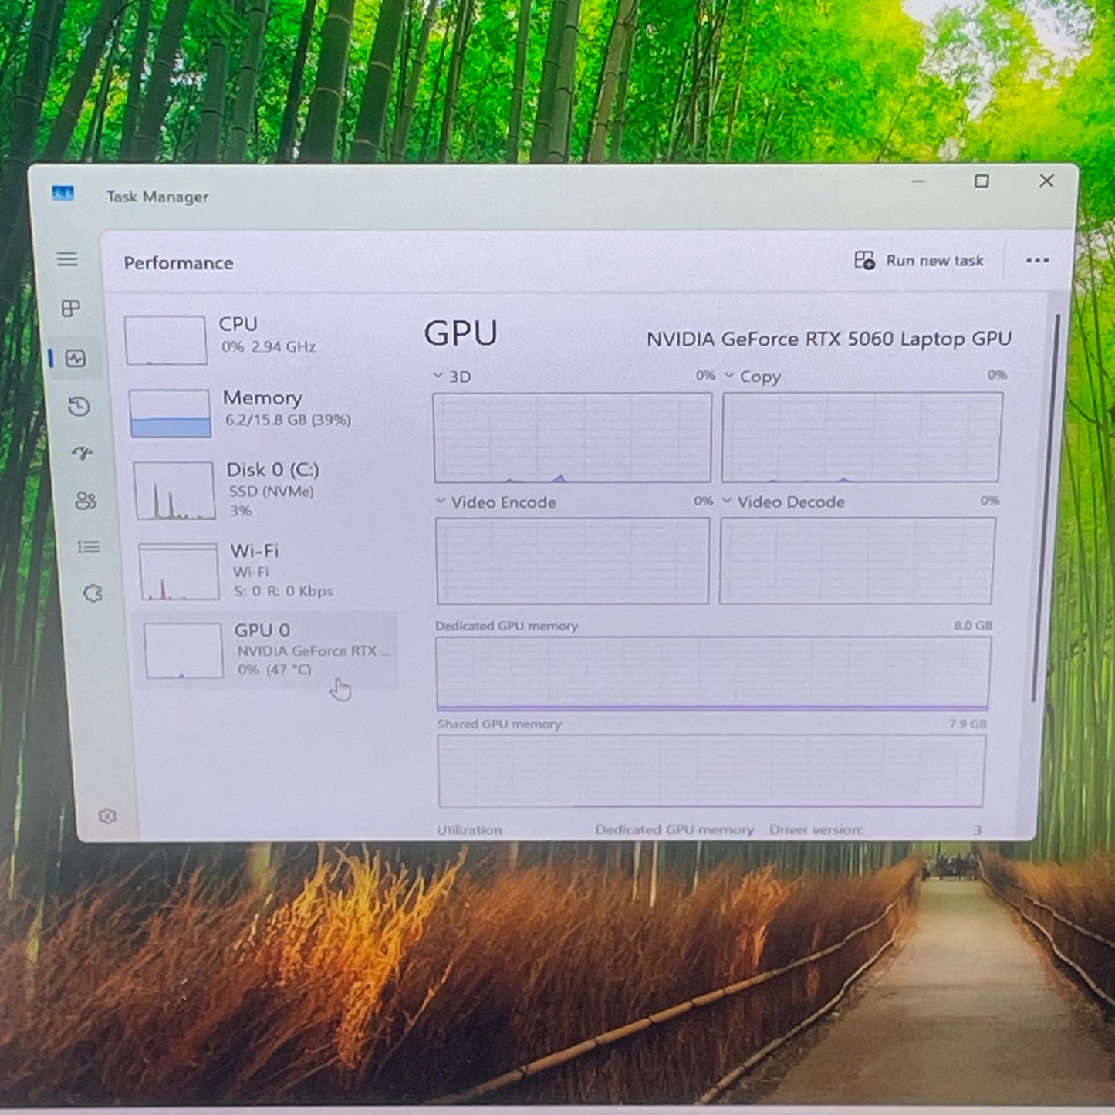
Task: Open the three-dot more options menu
Action: coord(1037,260)
